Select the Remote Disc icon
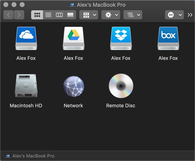The width and height of the screenshot is (195, 161). point(121,86)
